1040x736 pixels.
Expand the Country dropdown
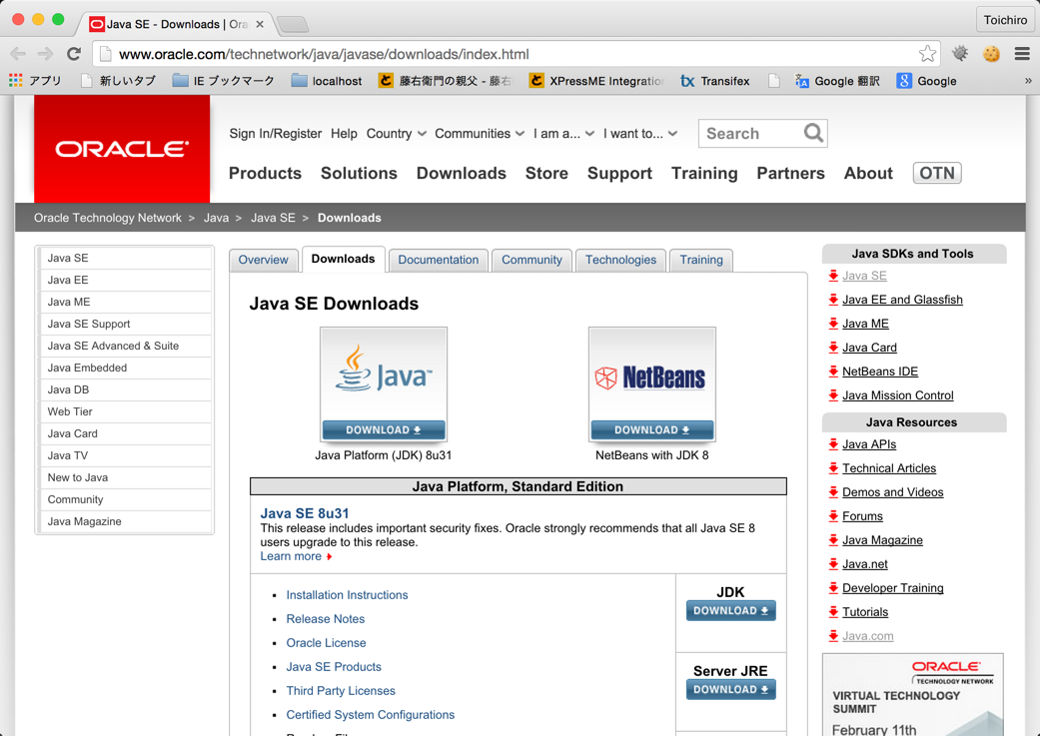(x=396, y=133)
